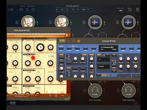Open the Sunrizer preset display 18 A Rainbow

[x=108, y=48]
